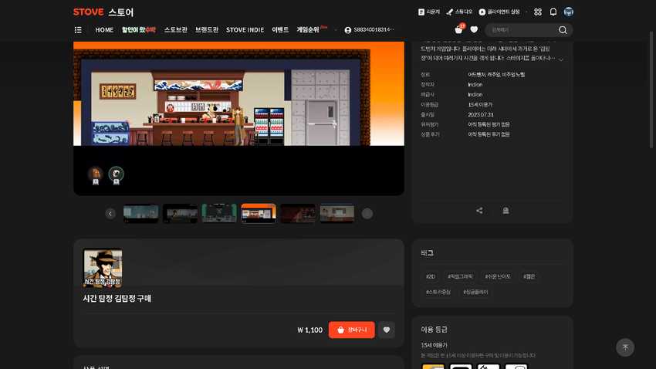Open the shopping cart with 17 badge
Screen dimensions: 656x369
point(459,29)
